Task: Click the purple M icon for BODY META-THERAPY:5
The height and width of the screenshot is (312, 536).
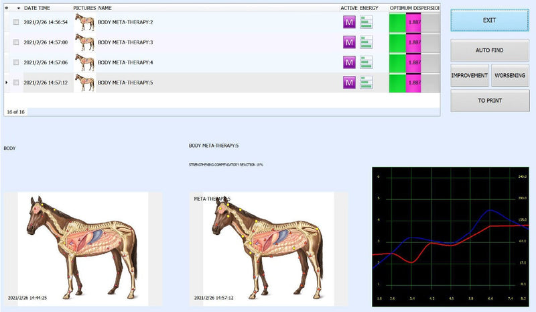Action: (x=349, y=83)
